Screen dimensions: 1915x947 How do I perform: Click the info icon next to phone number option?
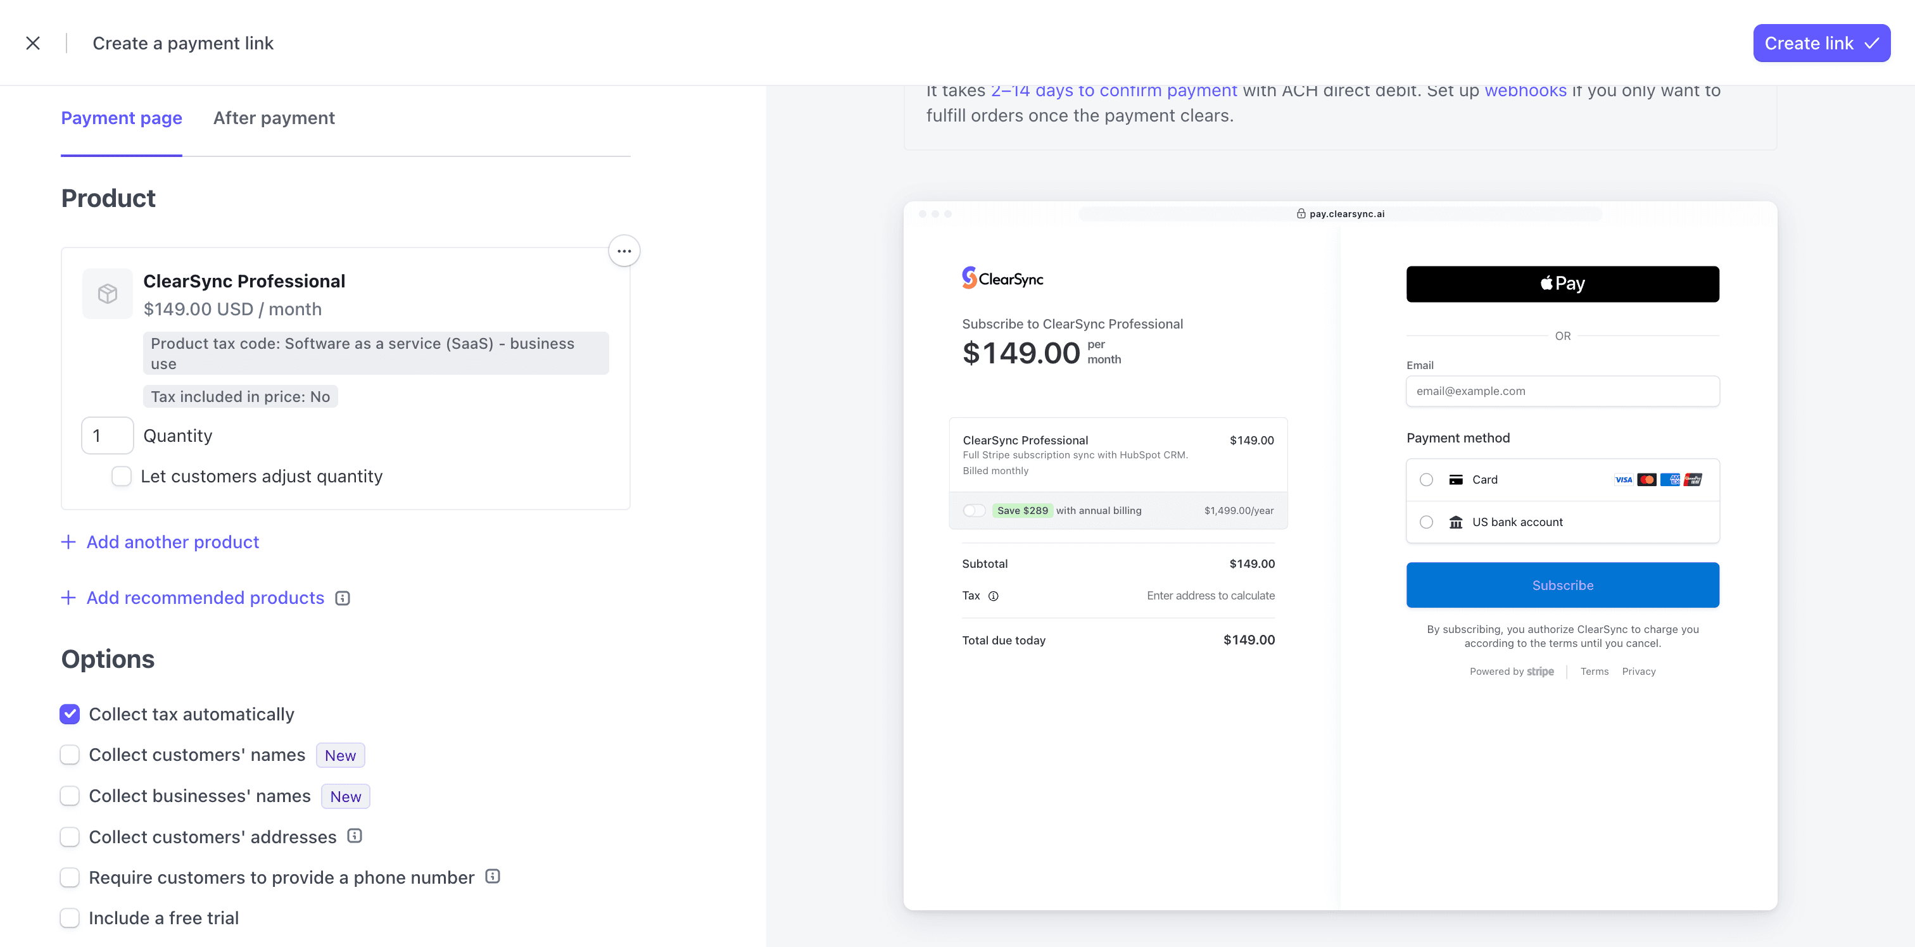click(492, 876)
